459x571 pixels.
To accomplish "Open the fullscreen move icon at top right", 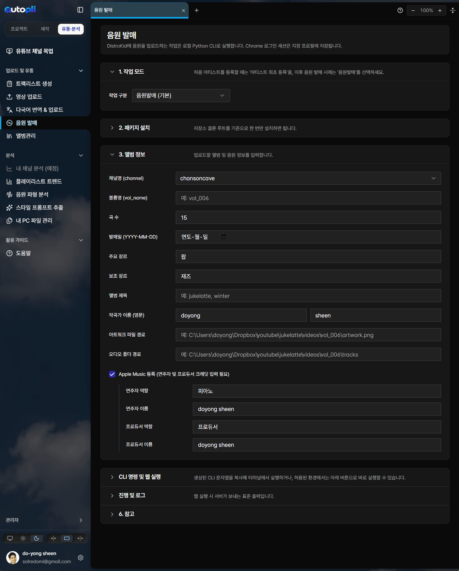I will [452, 10].
